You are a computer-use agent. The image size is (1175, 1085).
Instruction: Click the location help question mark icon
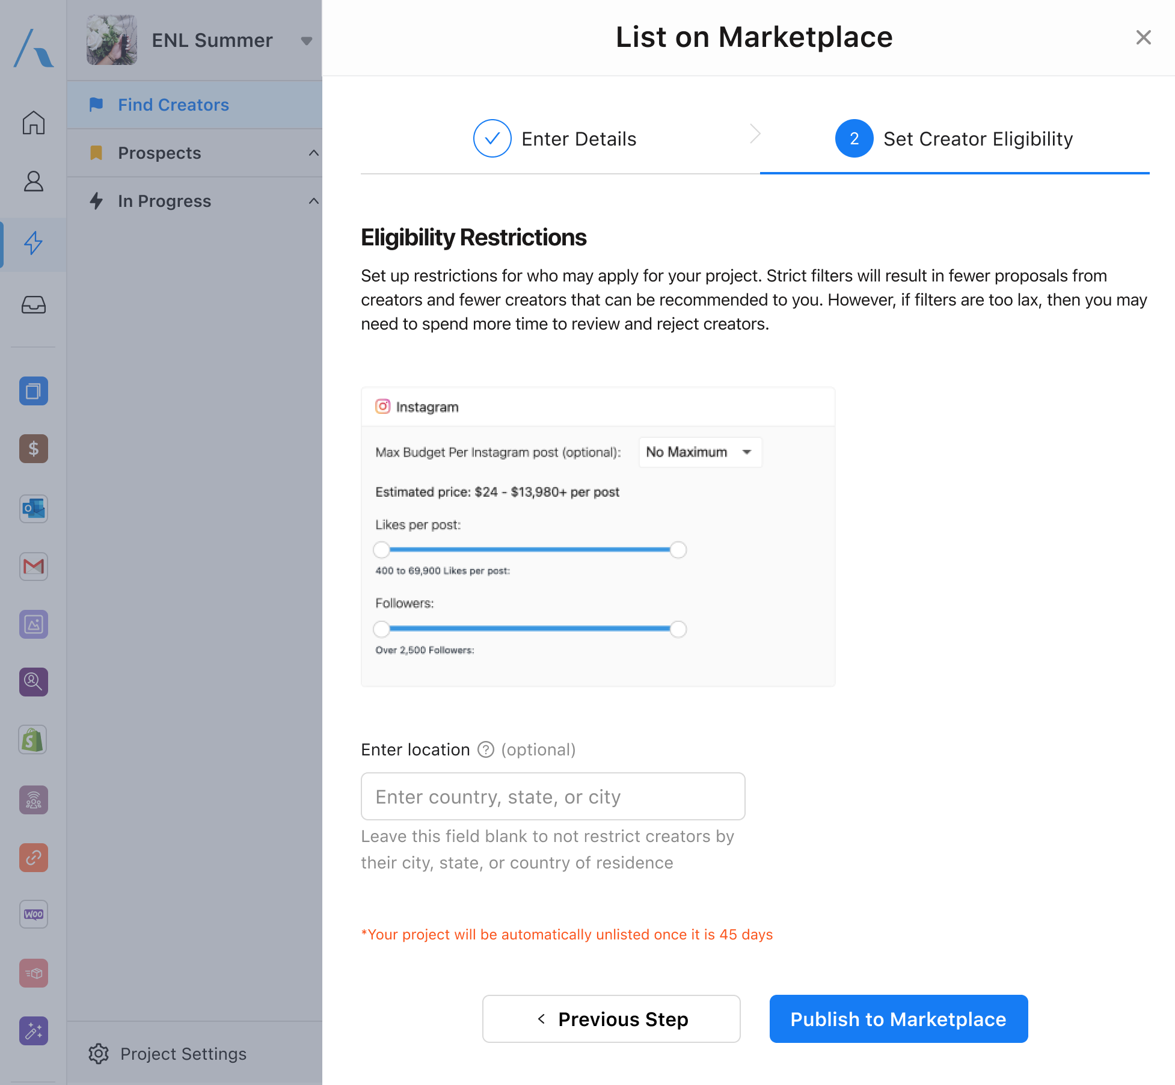pyautogui.click(x=485, y=749)
